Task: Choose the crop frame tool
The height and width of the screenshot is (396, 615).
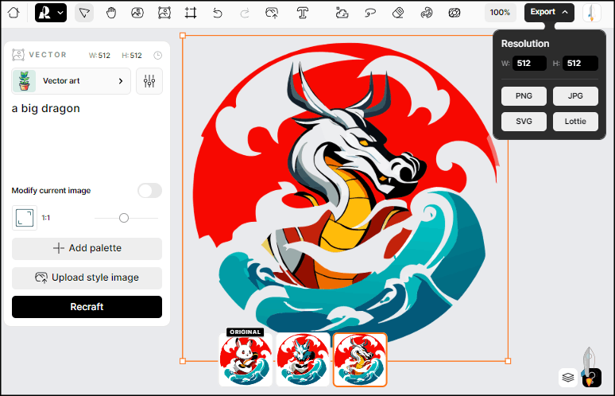Action: tap(191, 13)
